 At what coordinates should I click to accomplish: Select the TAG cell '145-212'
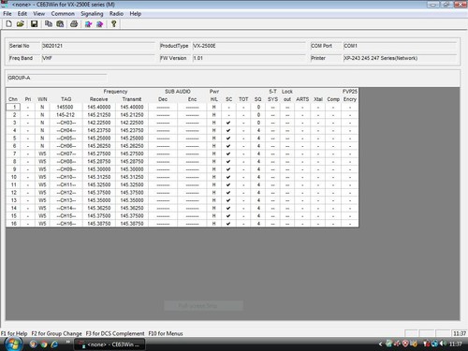(66, 115)
